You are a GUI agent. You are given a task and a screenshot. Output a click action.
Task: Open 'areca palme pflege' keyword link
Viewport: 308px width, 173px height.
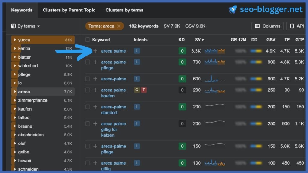click(x=113, y=65)
